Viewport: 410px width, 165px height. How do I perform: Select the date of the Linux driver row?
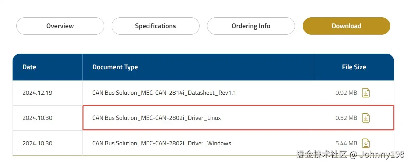click(37, 118)
